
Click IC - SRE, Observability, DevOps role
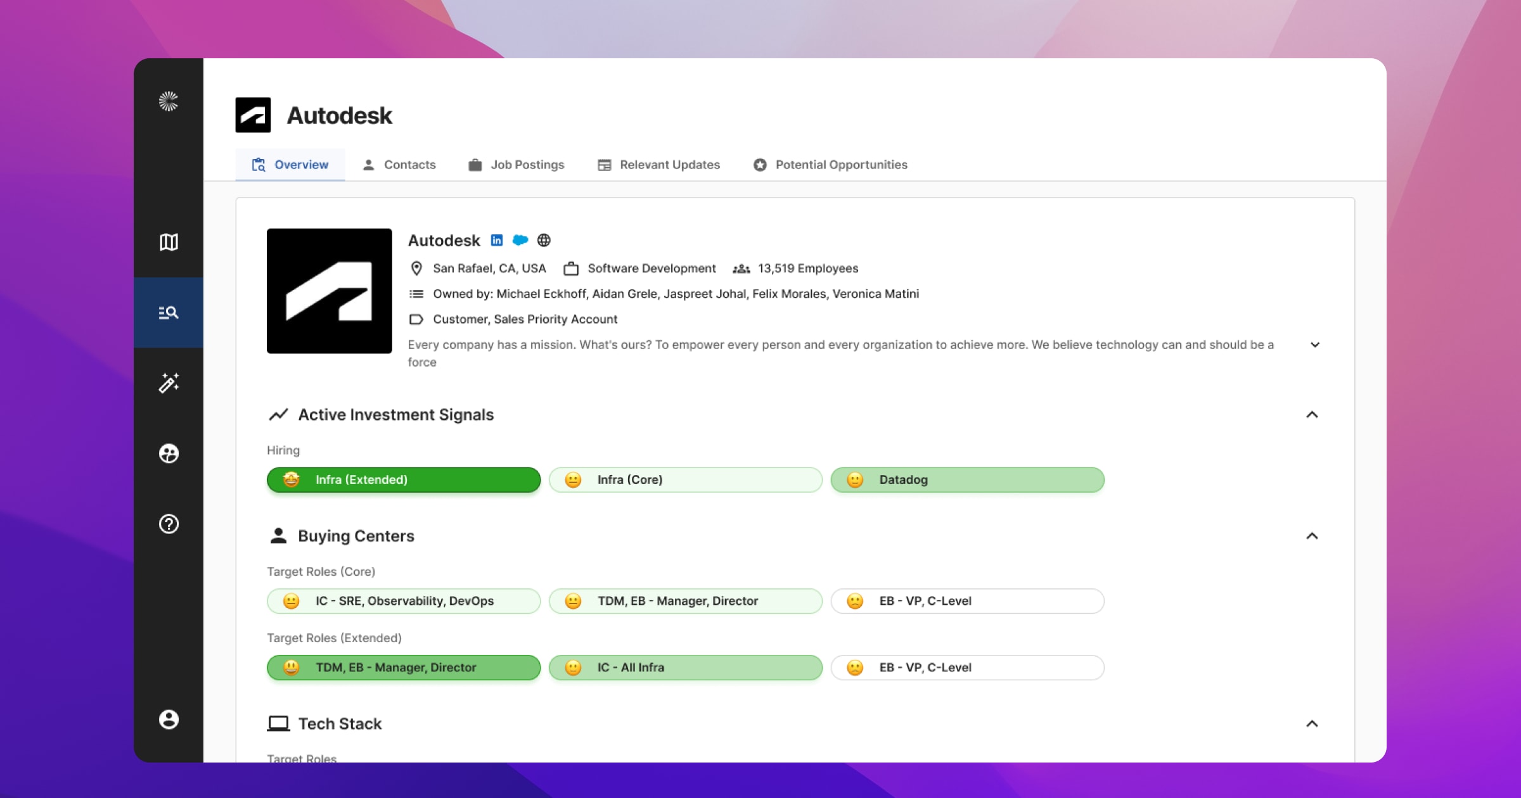click(x=404, y=601)
